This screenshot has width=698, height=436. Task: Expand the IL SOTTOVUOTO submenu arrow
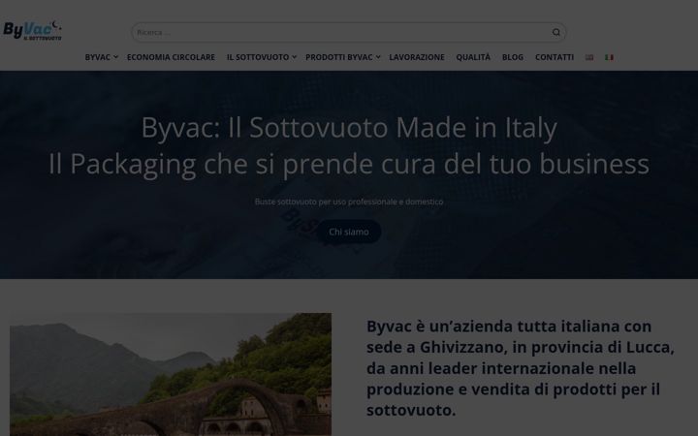(x=295, y=57)
